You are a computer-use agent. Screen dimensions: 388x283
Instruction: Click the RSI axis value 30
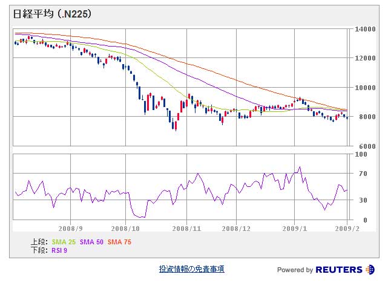(363, 200)
